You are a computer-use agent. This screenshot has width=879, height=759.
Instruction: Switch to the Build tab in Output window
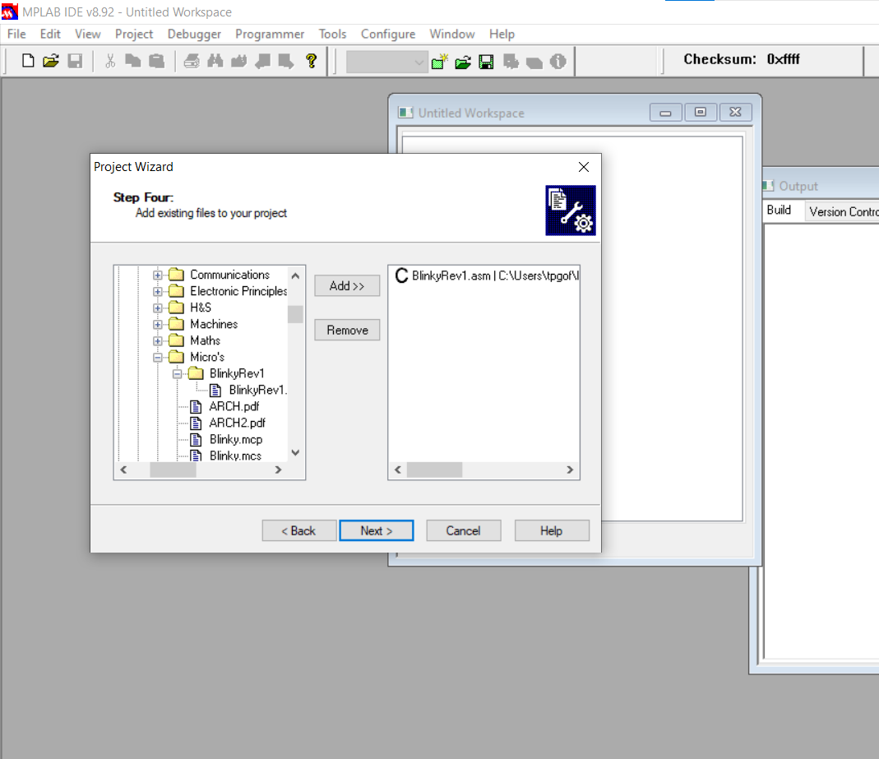[779, 211]
